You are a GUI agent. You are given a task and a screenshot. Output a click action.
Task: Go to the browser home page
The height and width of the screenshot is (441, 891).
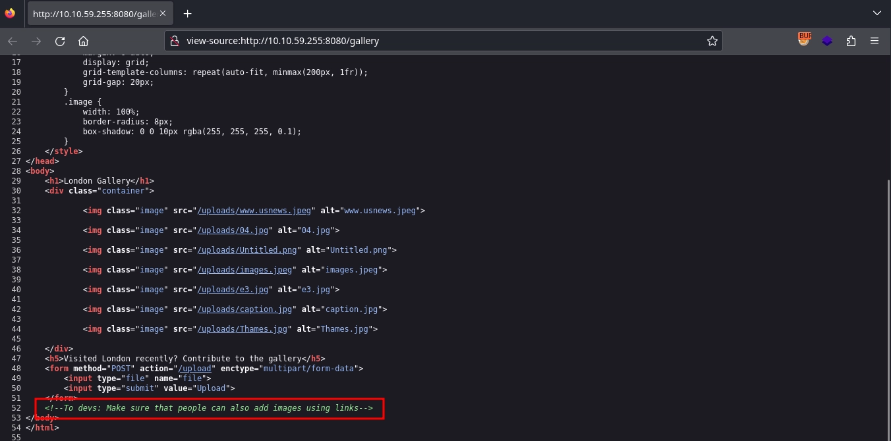[x=83, y=41]
